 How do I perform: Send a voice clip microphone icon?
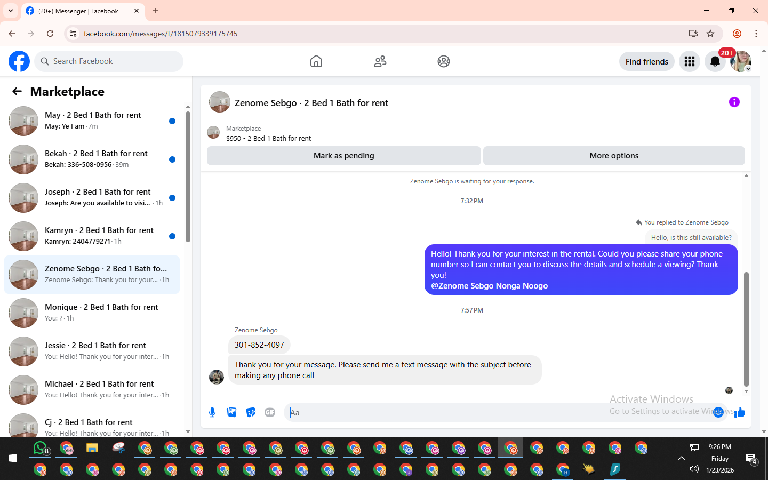click(x=212, y=412)
